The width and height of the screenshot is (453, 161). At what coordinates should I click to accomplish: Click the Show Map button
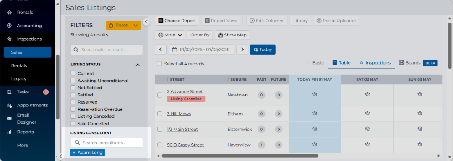[x=232, y=35]
